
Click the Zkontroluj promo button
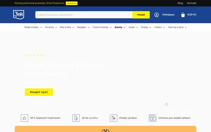pos(72,3)
